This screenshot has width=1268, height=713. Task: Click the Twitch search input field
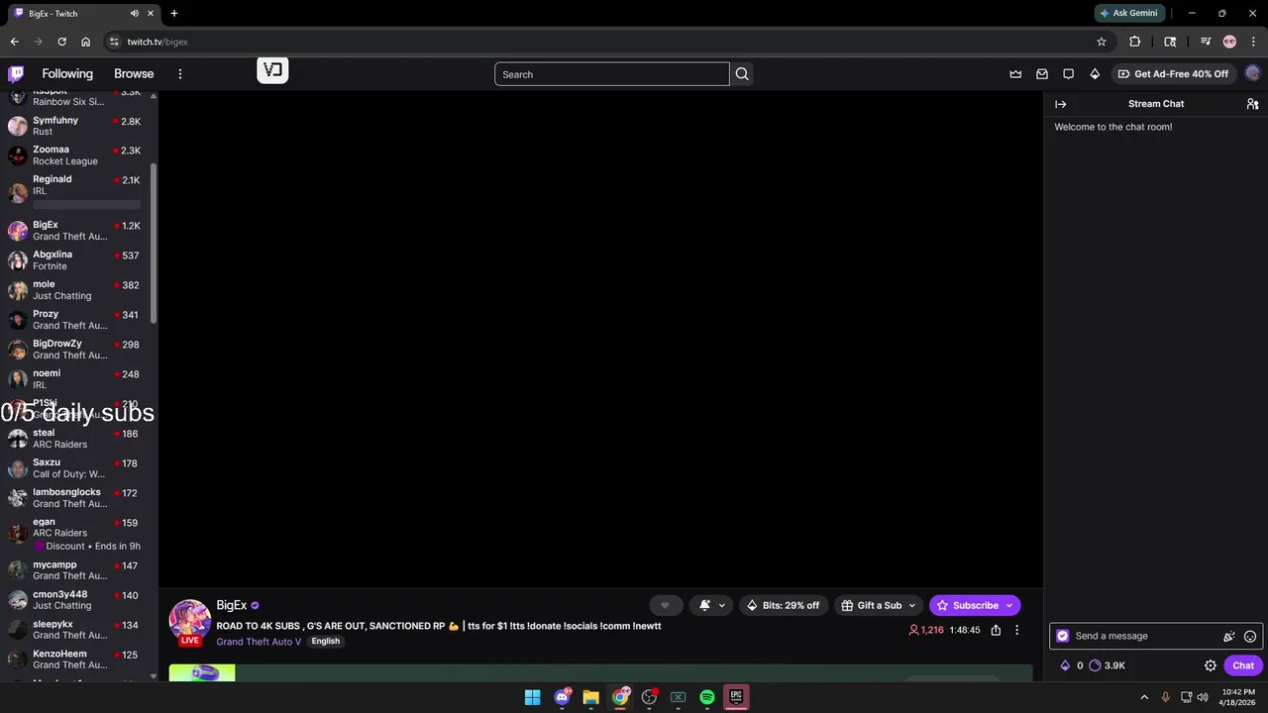coord(611,74)
